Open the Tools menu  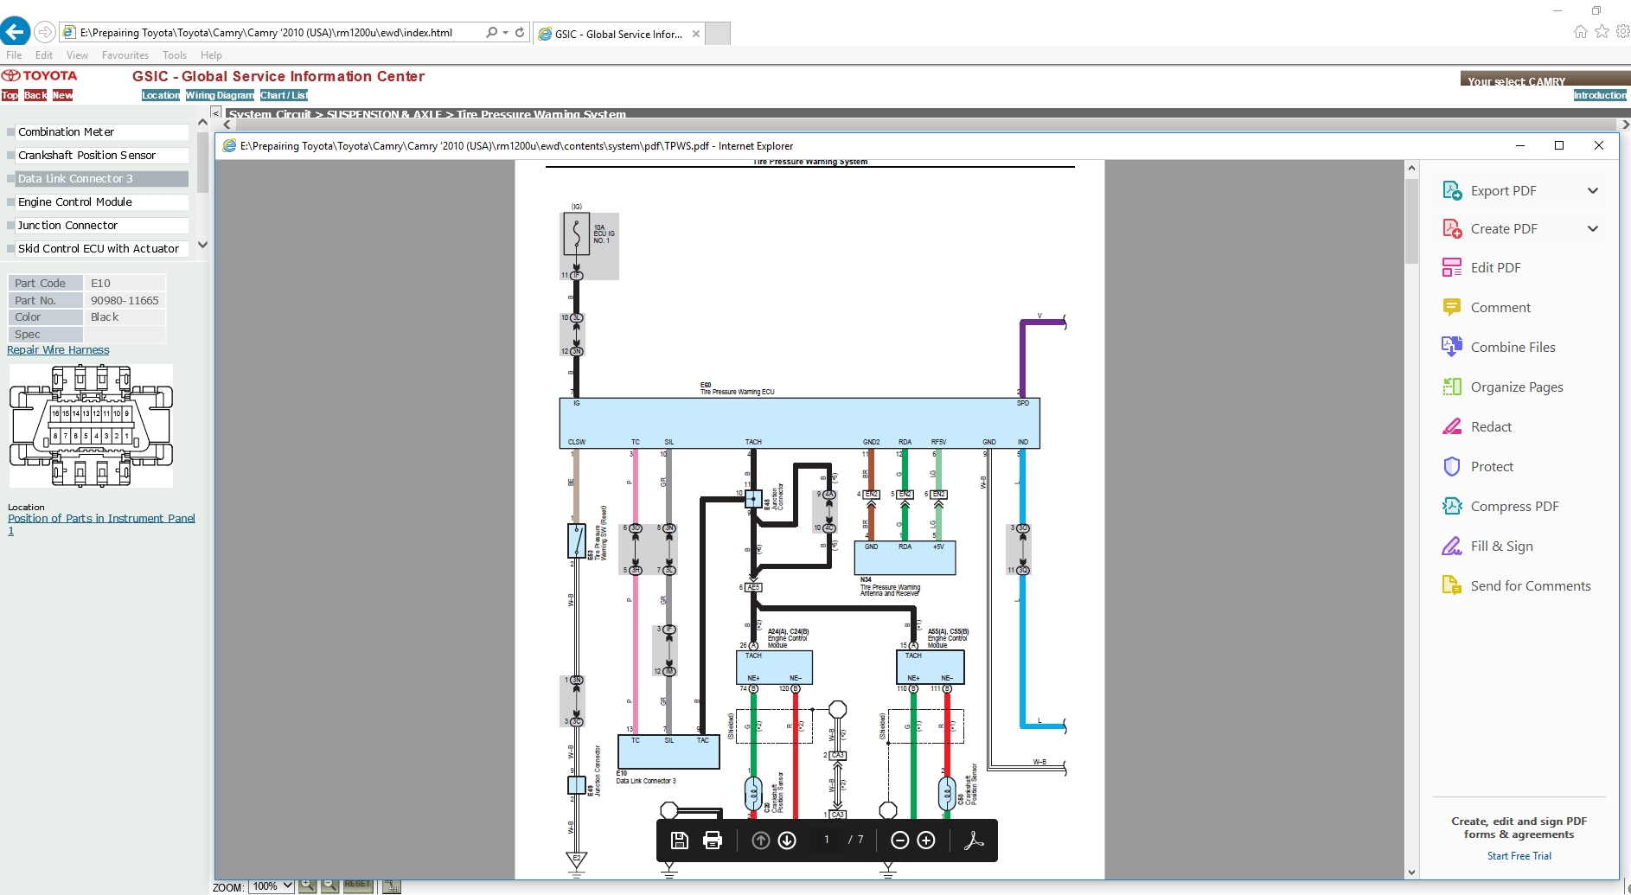click(175, 54)
